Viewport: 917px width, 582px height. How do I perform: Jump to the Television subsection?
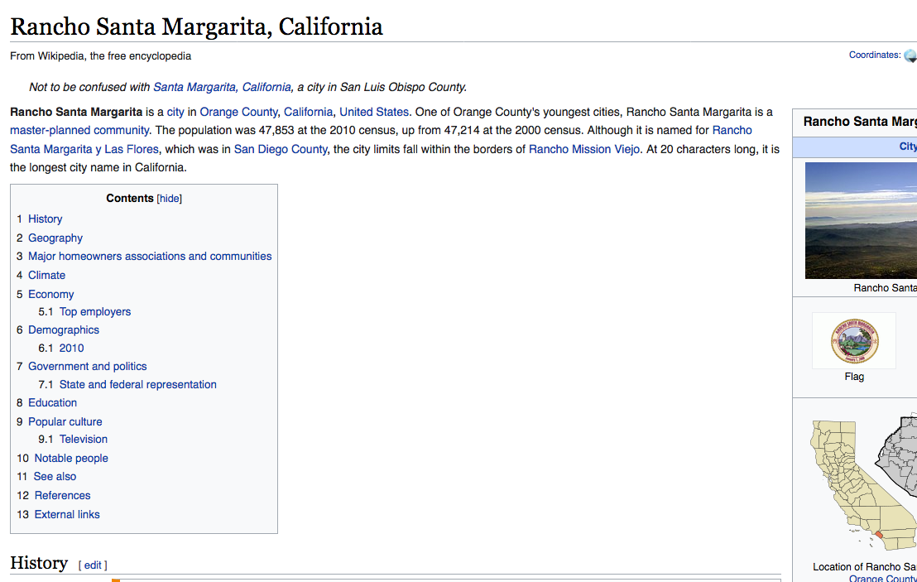(x=84, y=439)
